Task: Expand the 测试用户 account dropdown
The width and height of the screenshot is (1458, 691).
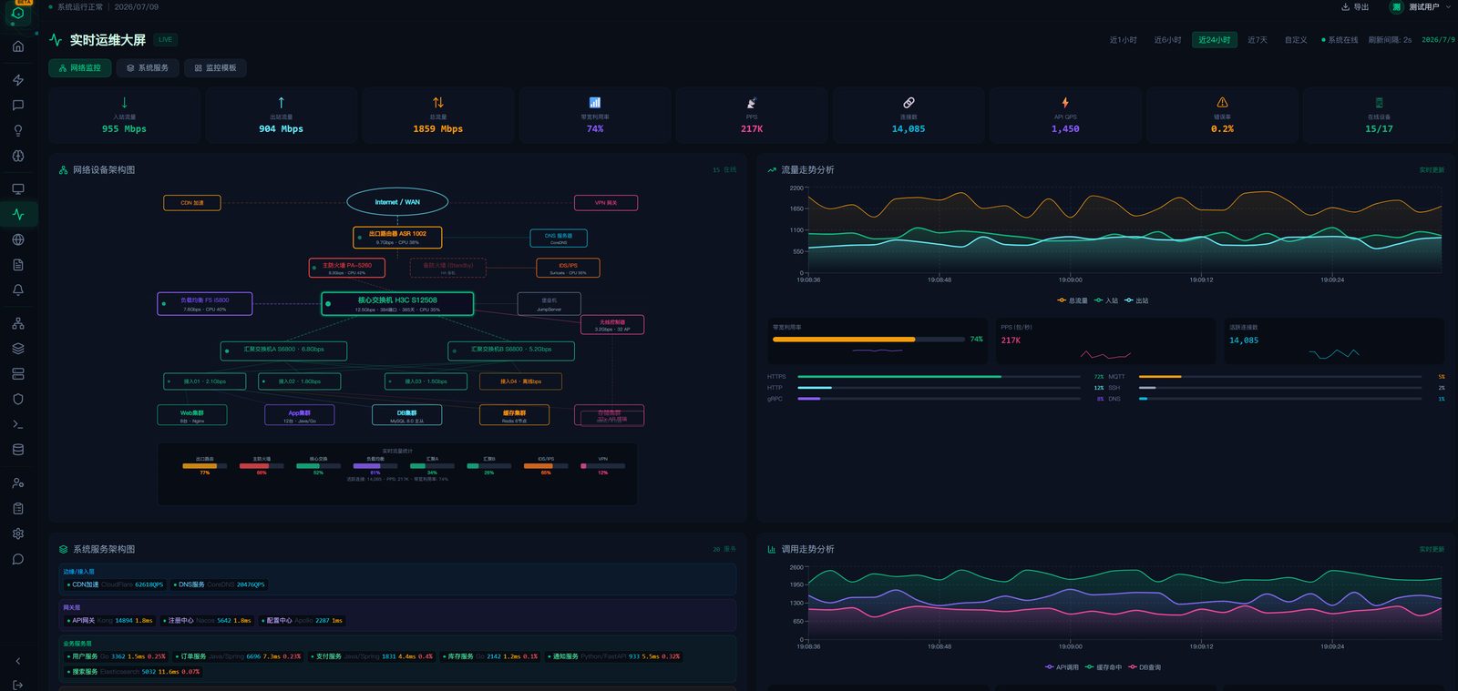Action: click(x=1421, y=7)
